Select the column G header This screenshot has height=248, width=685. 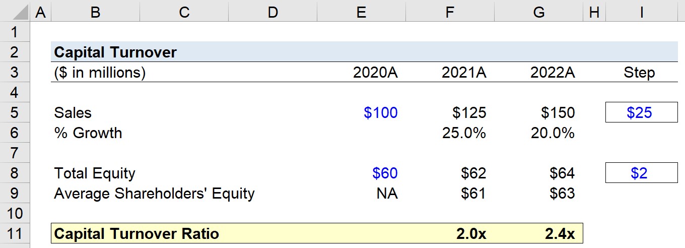click(538, 12)
